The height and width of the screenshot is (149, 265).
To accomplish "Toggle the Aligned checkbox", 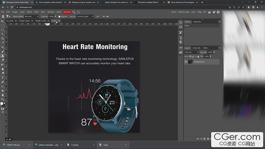I will click(x=59, y=17).
